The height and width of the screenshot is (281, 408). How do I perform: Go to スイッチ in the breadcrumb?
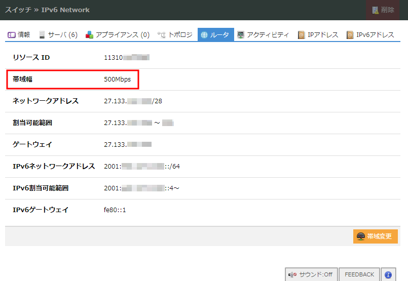[x=18, y=10]
